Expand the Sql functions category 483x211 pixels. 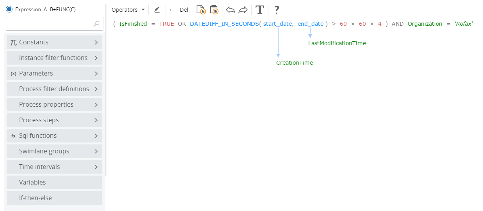54,135
